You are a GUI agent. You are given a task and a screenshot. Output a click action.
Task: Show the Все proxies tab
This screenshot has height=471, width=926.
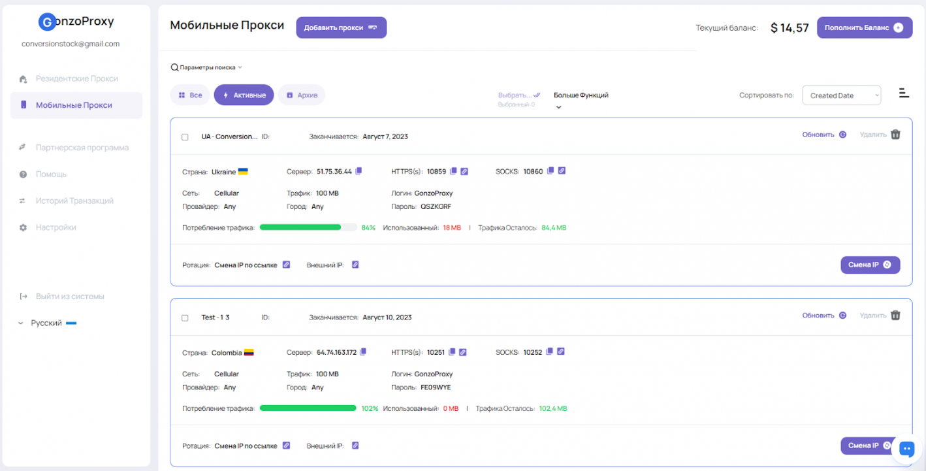click(190, 95)
